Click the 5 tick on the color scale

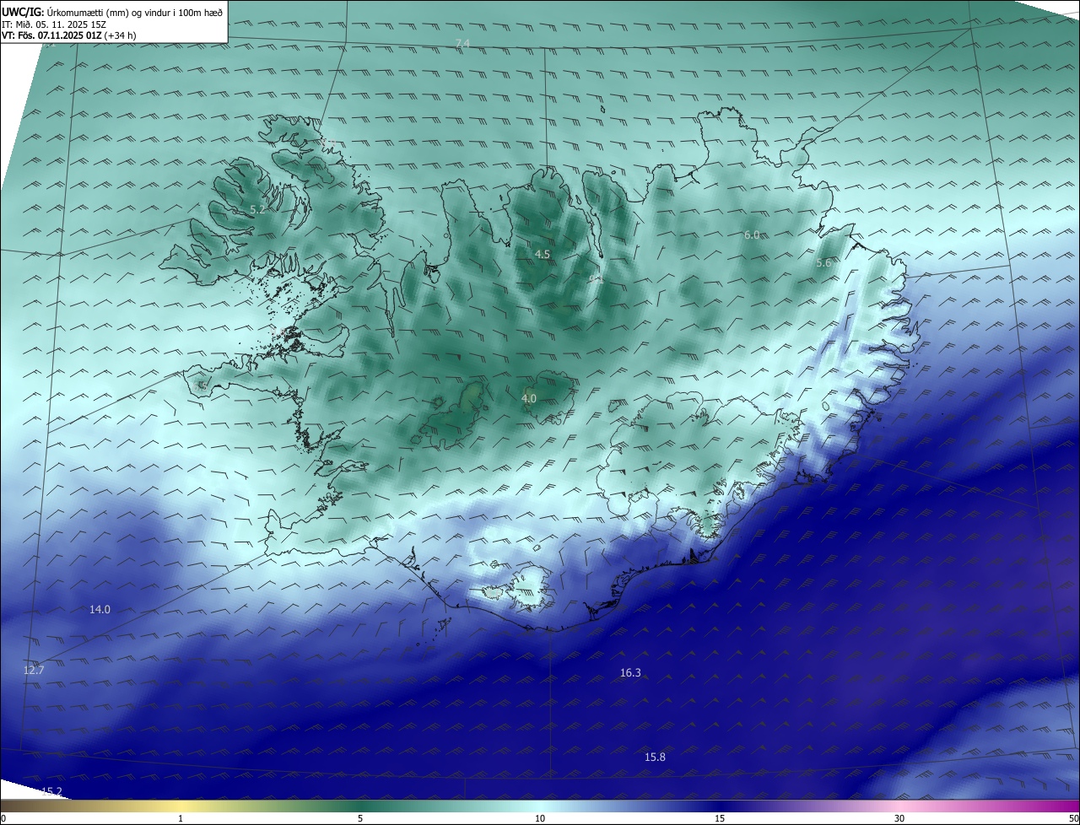coord(360,818)
